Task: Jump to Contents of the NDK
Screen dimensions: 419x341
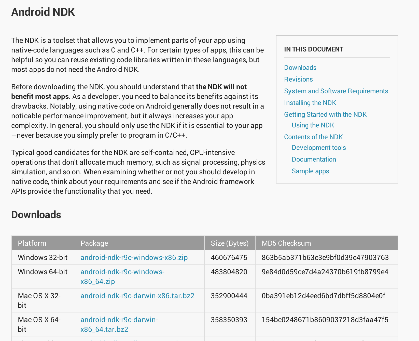Action: (x=313, y=137)
